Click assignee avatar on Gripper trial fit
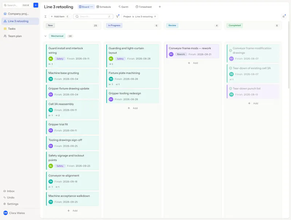Viewport: 291px width, 220px height. coord(51,130)
